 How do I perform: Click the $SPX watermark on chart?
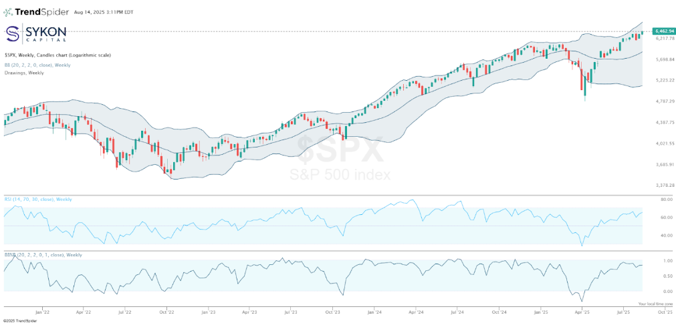point(341,150)
